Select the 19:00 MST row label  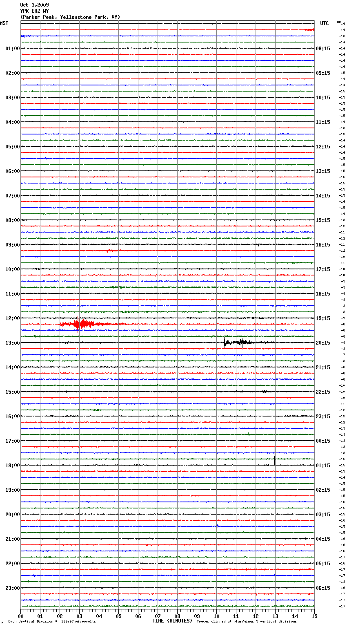click(x=12, y=490)
